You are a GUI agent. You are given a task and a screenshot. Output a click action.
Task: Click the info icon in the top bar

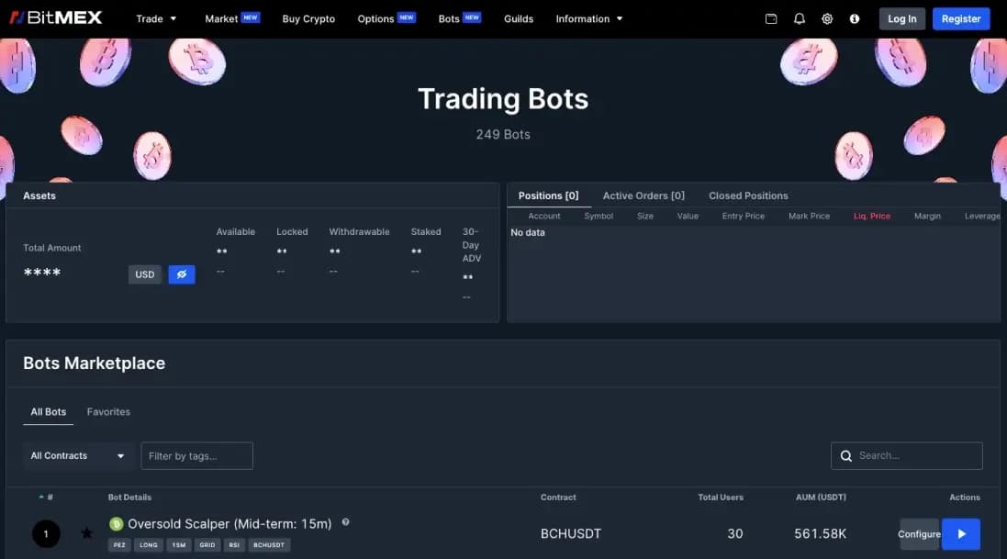click(x=854, y=17)
